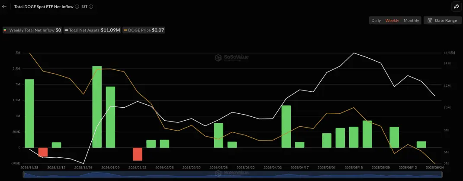Click the 2026/02/20 x-axis date label

pyautogui.click(x=192, y=167)
